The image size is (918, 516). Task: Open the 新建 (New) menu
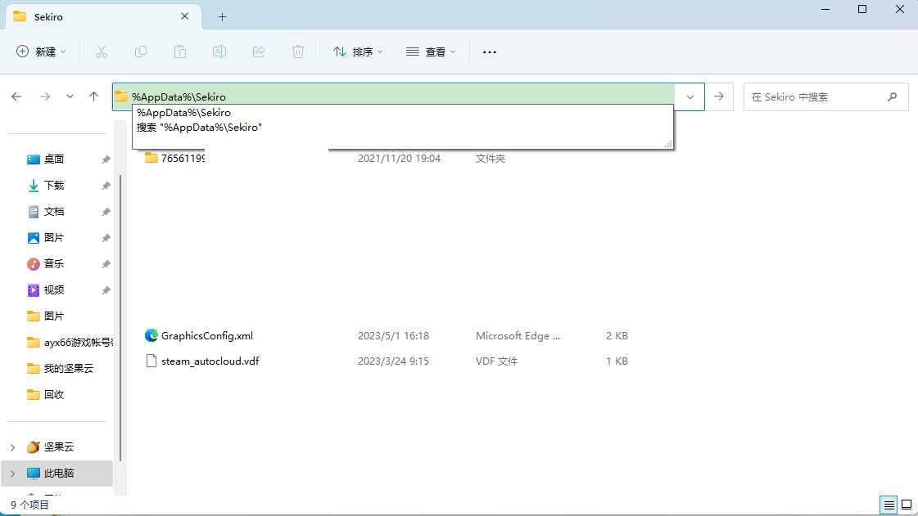pyautogui.click(x=41, y=52)
